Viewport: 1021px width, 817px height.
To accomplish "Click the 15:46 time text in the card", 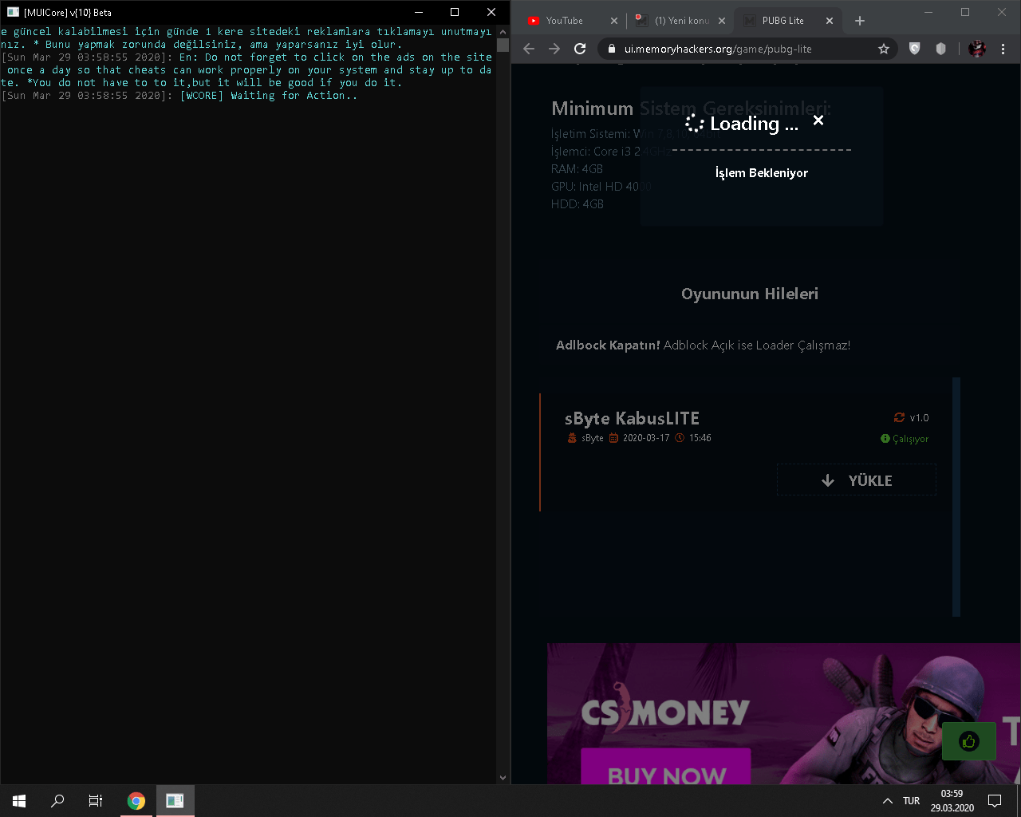I will (700, 438).
